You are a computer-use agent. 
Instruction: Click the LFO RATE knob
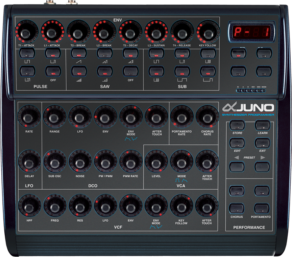click(x=29, y=116)
